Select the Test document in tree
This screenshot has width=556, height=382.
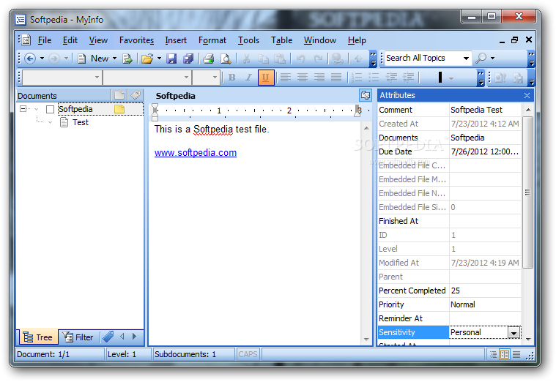click(x=81, y=123)
